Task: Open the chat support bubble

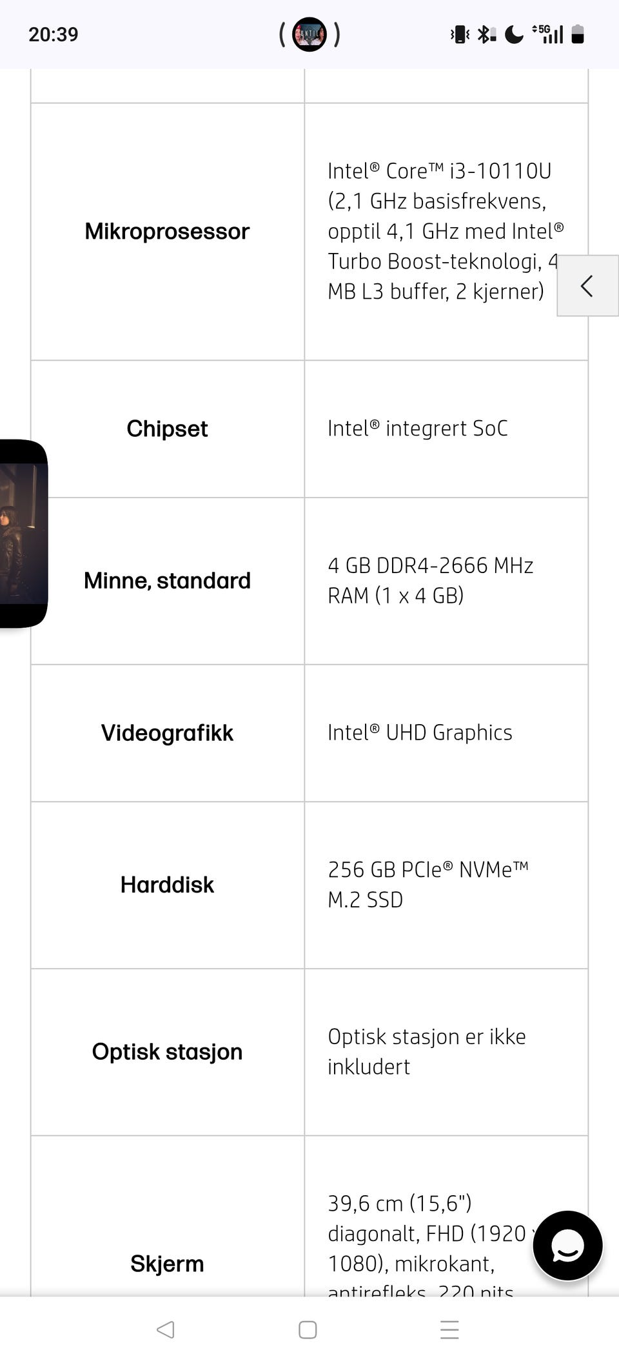Action: (x=567, y=1246)
